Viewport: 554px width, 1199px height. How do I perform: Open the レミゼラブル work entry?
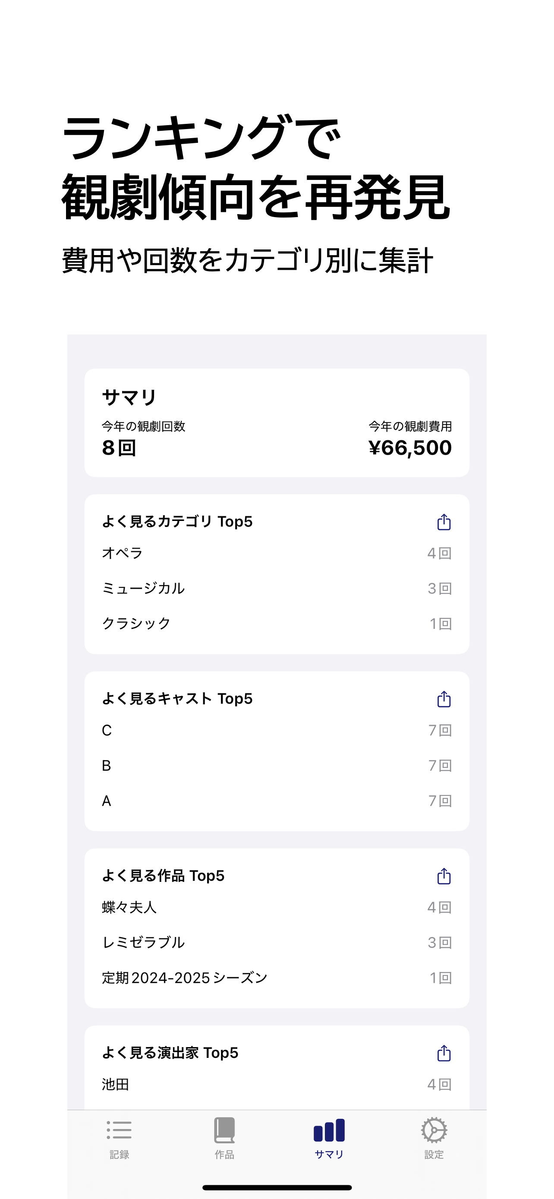point(276,943)
